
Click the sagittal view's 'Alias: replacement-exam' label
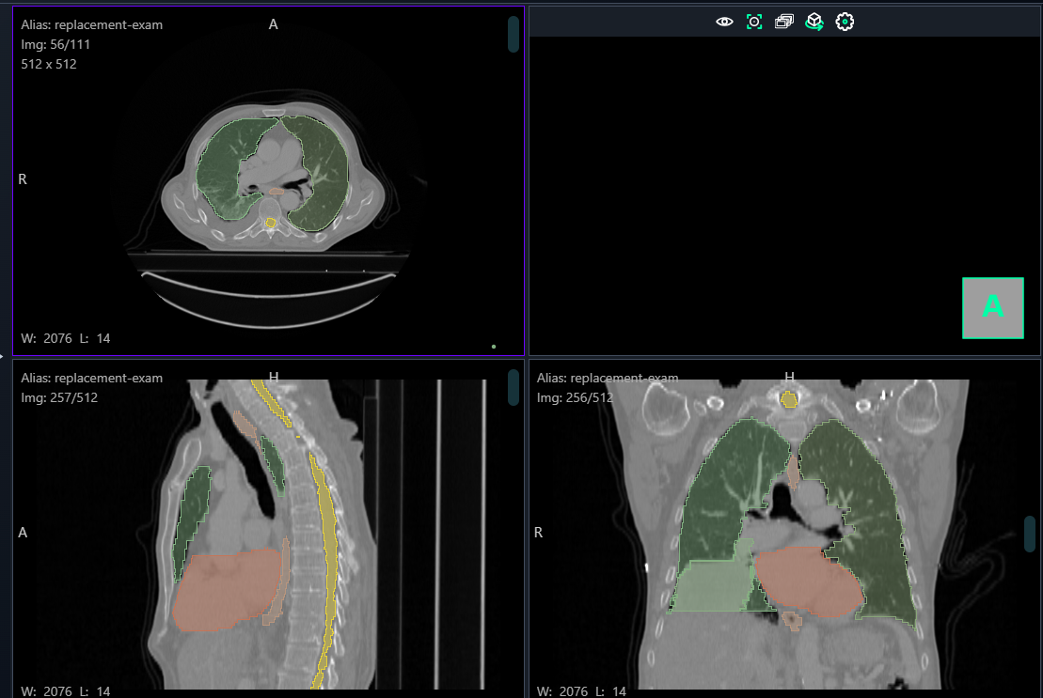pyautogui.click(x=92, y=378)
